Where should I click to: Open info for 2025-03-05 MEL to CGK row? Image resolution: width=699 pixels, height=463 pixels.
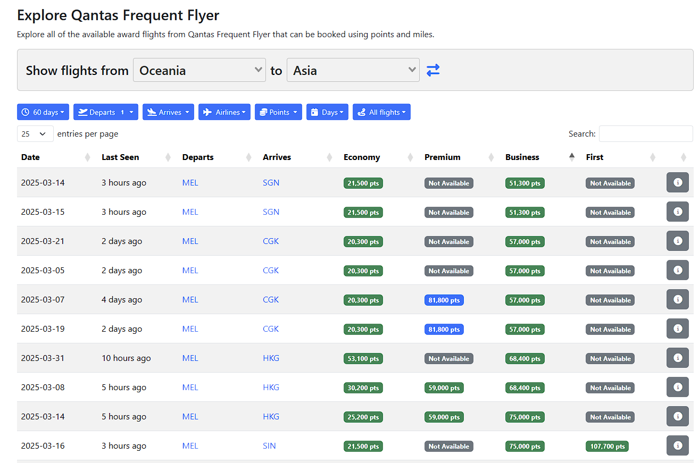click(x=677, y=270)
